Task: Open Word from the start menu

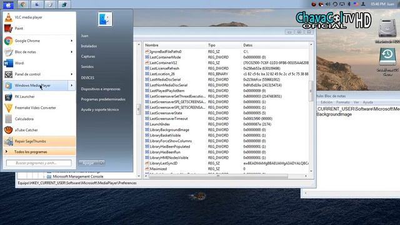Action: point(39,63)
